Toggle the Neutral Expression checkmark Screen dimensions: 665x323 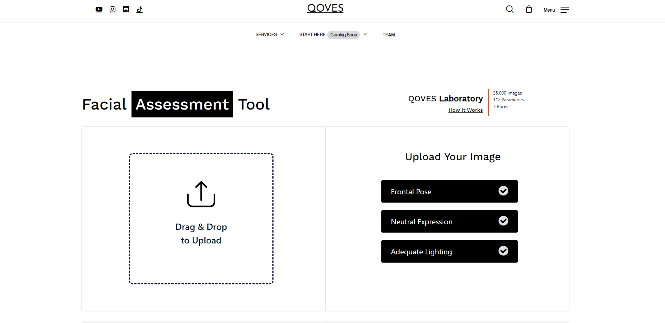503,221
